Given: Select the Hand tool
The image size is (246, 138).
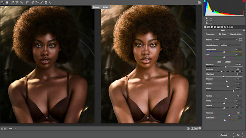Looking at the screenshot, I should pos(7,3).
